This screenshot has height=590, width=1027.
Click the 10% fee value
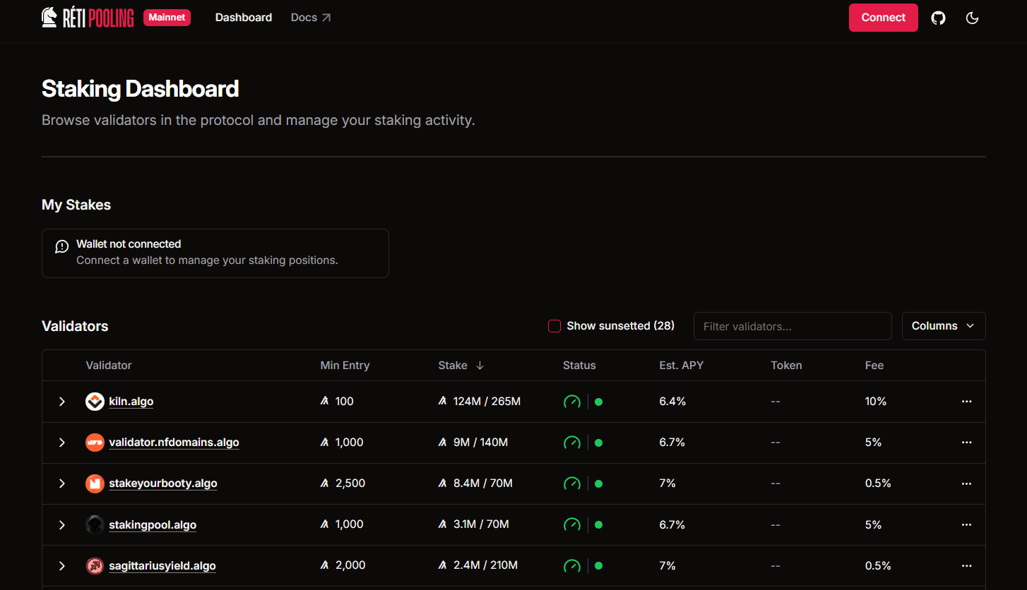[x=876, y=402]
